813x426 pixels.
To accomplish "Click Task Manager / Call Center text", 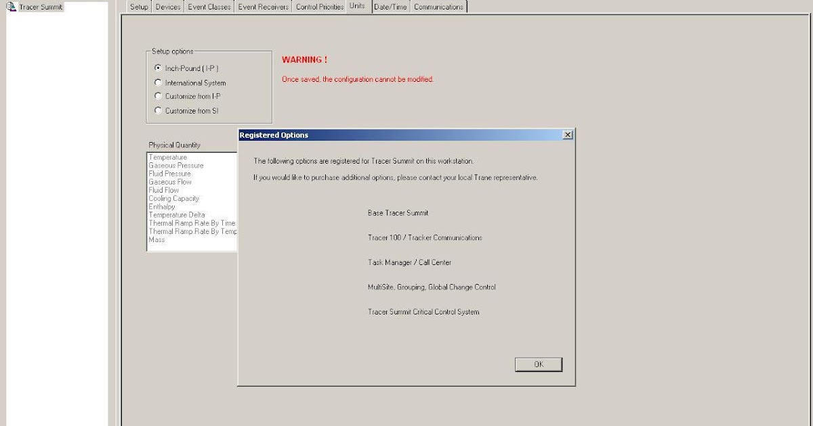I will (409, 262).
